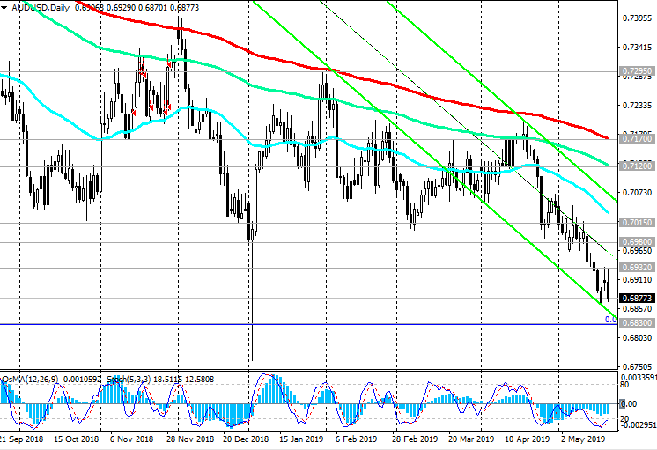Image resolution: width=657 pixels, height=450 pixels.
Task: Select the 0.6830 support level label
Action: 635,324
